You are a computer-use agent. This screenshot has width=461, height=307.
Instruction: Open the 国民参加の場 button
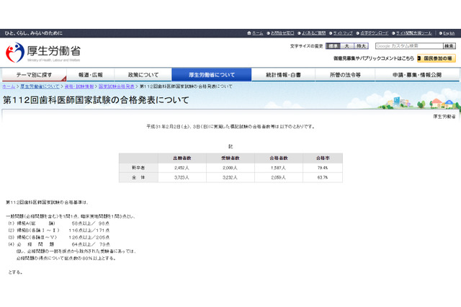(x=437, y=58)
